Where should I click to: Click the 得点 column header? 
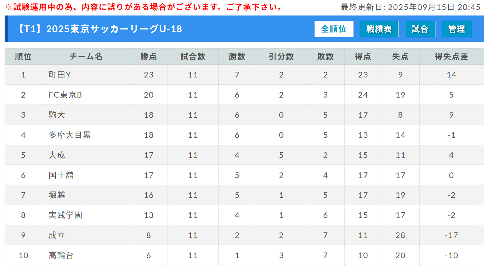pos(363,57)
